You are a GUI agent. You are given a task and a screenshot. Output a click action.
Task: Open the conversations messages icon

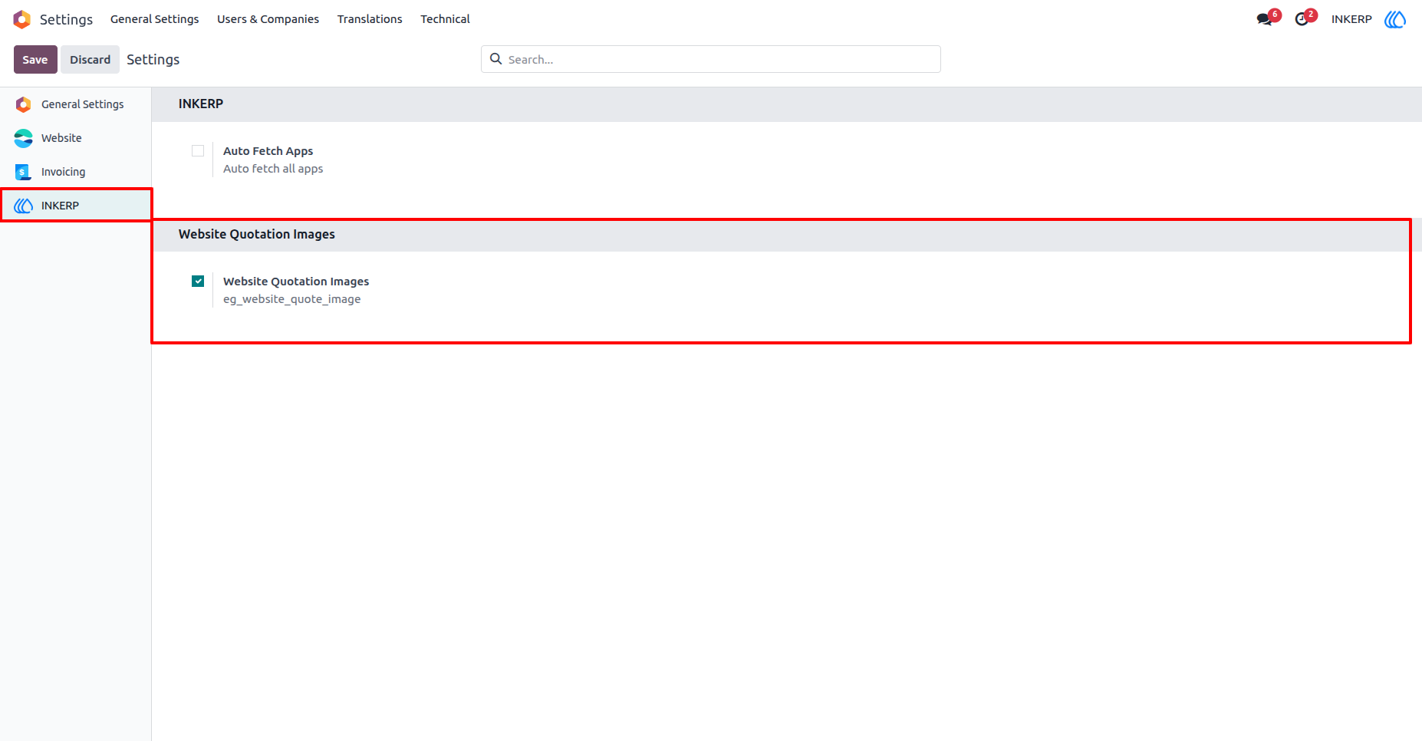click(1264, 19)
